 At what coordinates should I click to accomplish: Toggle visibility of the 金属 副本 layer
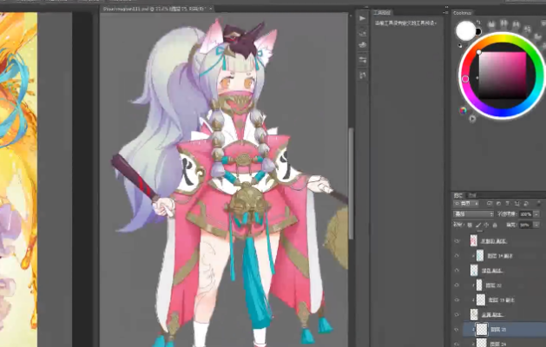[457, 315]
